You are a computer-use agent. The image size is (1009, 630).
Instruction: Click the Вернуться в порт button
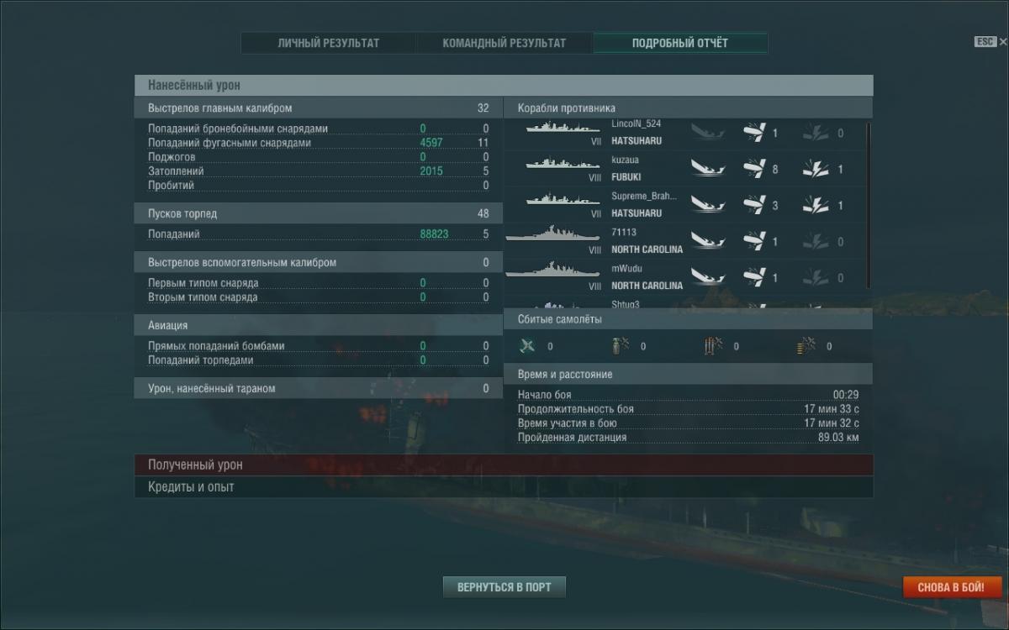point(504,587)
